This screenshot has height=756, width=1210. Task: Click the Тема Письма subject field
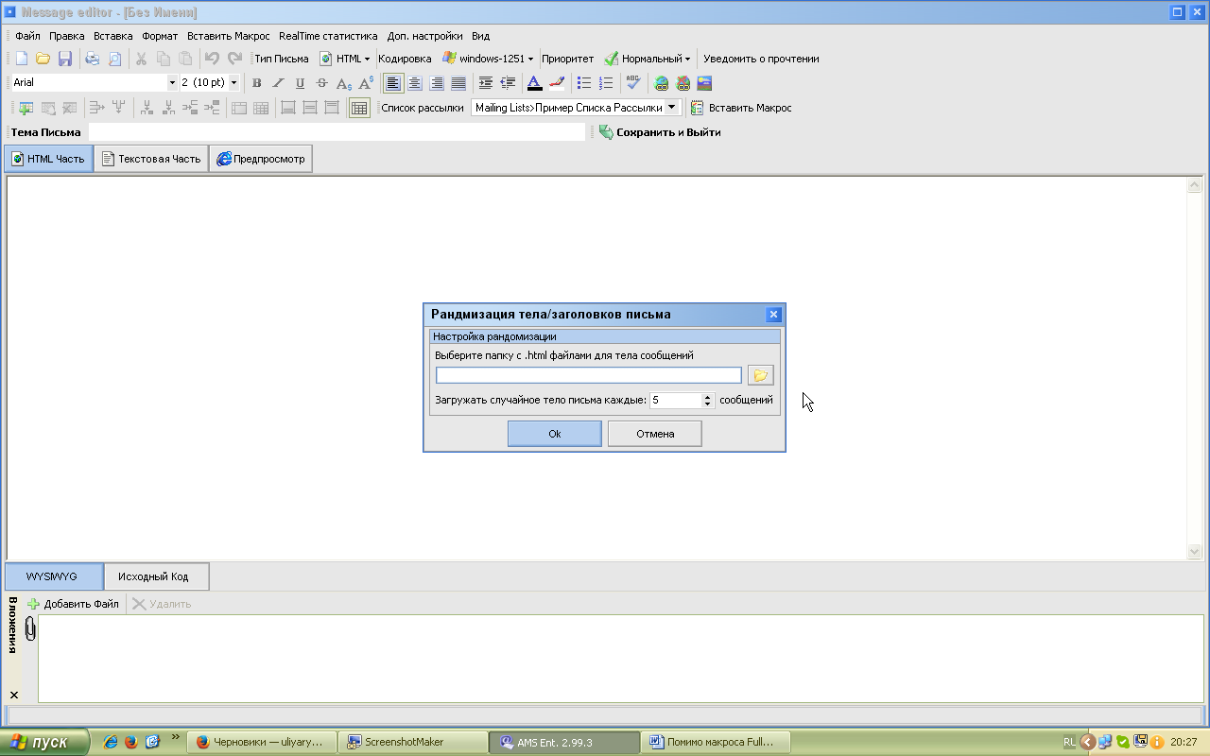click(x=337, y=132)
